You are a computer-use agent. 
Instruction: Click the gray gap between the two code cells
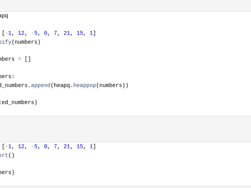(125, 129)
